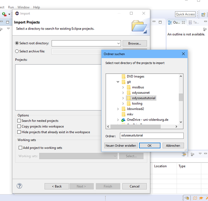Check Copy projects into workspace

tap(19, 126)
